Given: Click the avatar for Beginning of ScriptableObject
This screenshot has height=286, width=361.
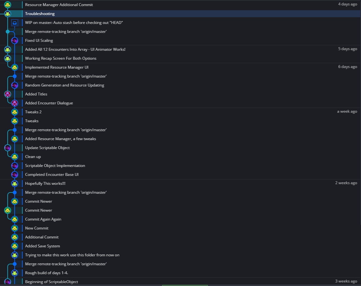Looking at the screenshot, I should click(x=8, y=282).
